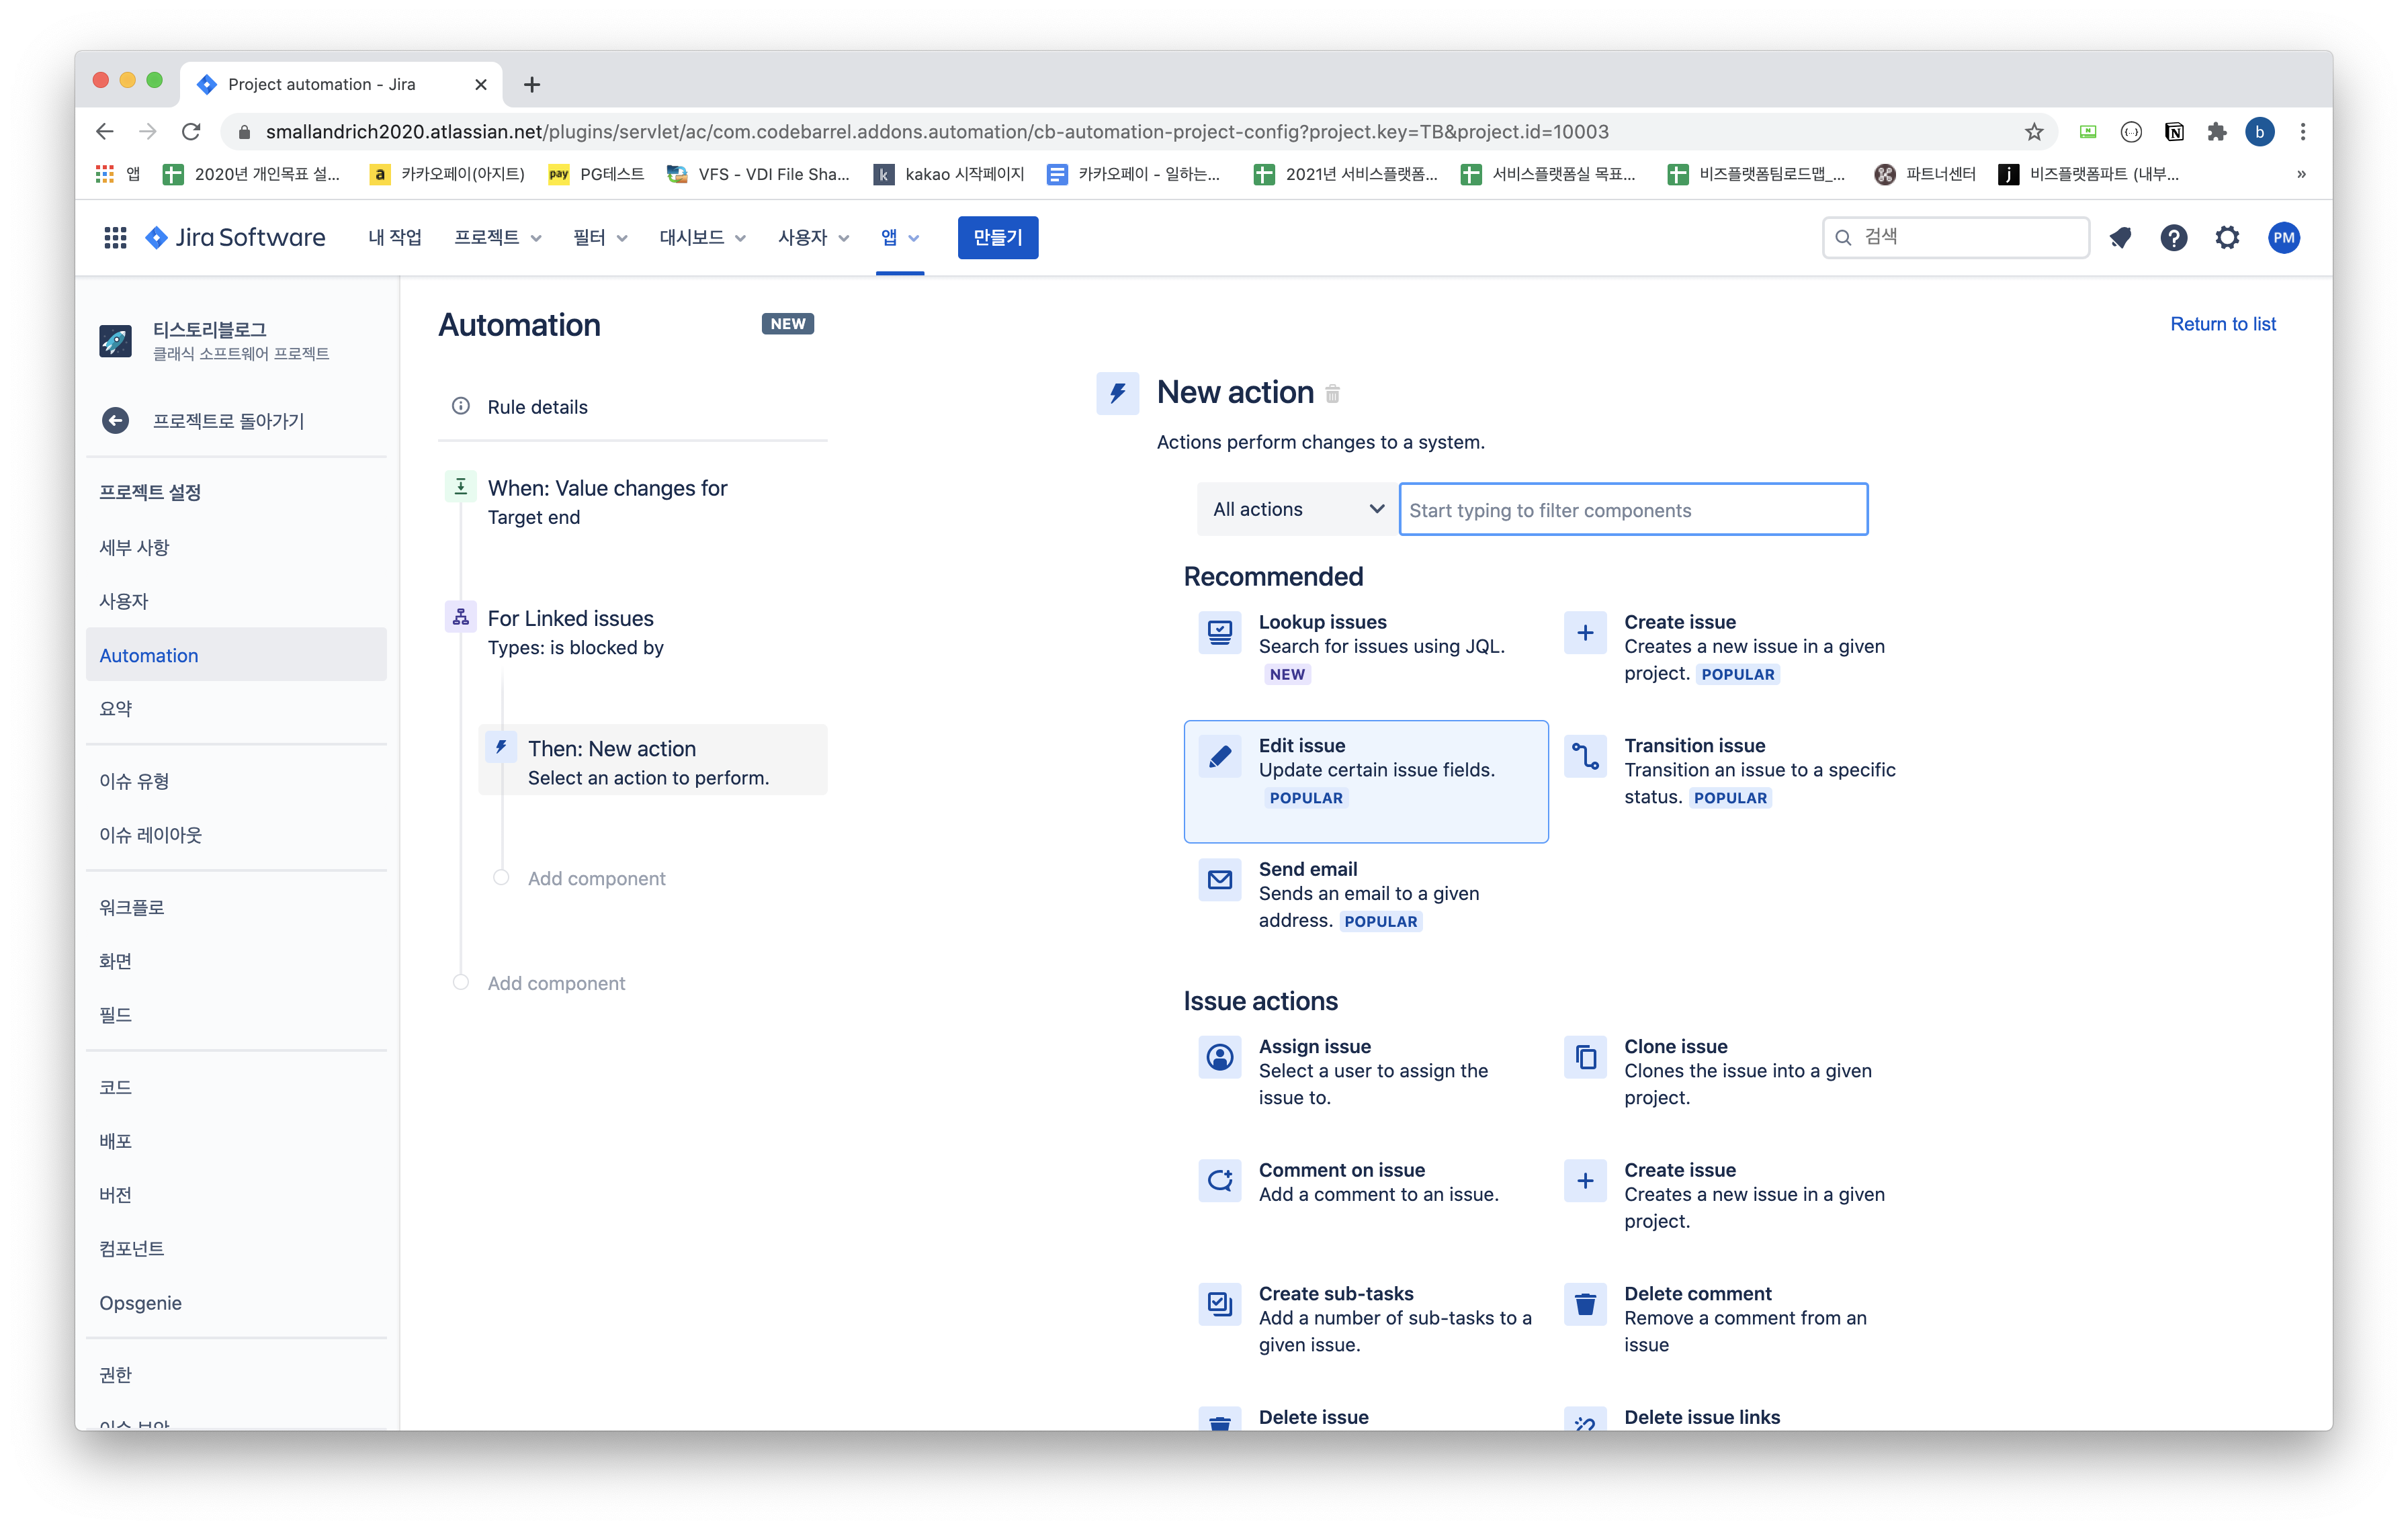This screenshot has width=2408, height=1530.
Task: Select the Lookup issues action icon
Action: point(1219,633)
